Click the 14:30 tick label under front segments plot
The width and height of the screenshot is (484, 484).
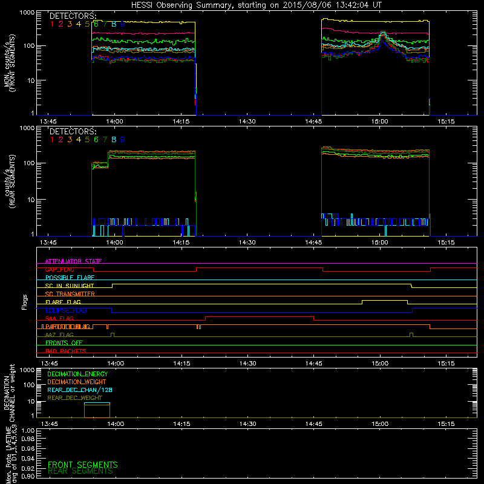[x=247, y=122]
